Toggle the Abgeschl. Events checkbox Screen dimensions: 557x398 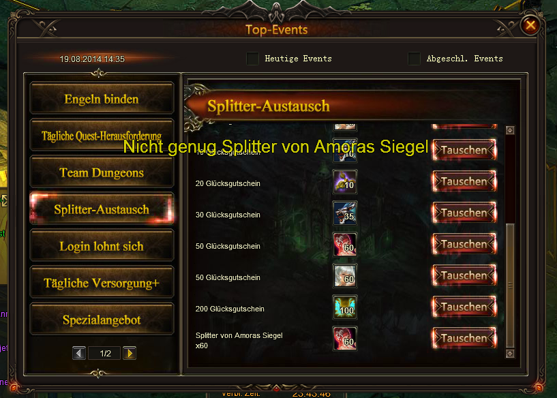coord(414,59)
